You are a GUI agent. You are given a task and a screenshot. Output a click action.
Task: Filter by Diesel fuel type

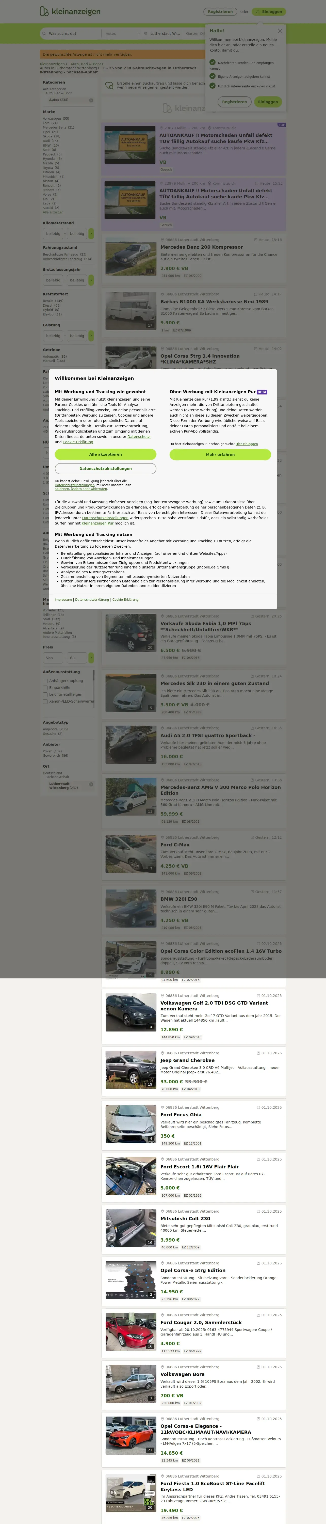click(x=52, y=305)
